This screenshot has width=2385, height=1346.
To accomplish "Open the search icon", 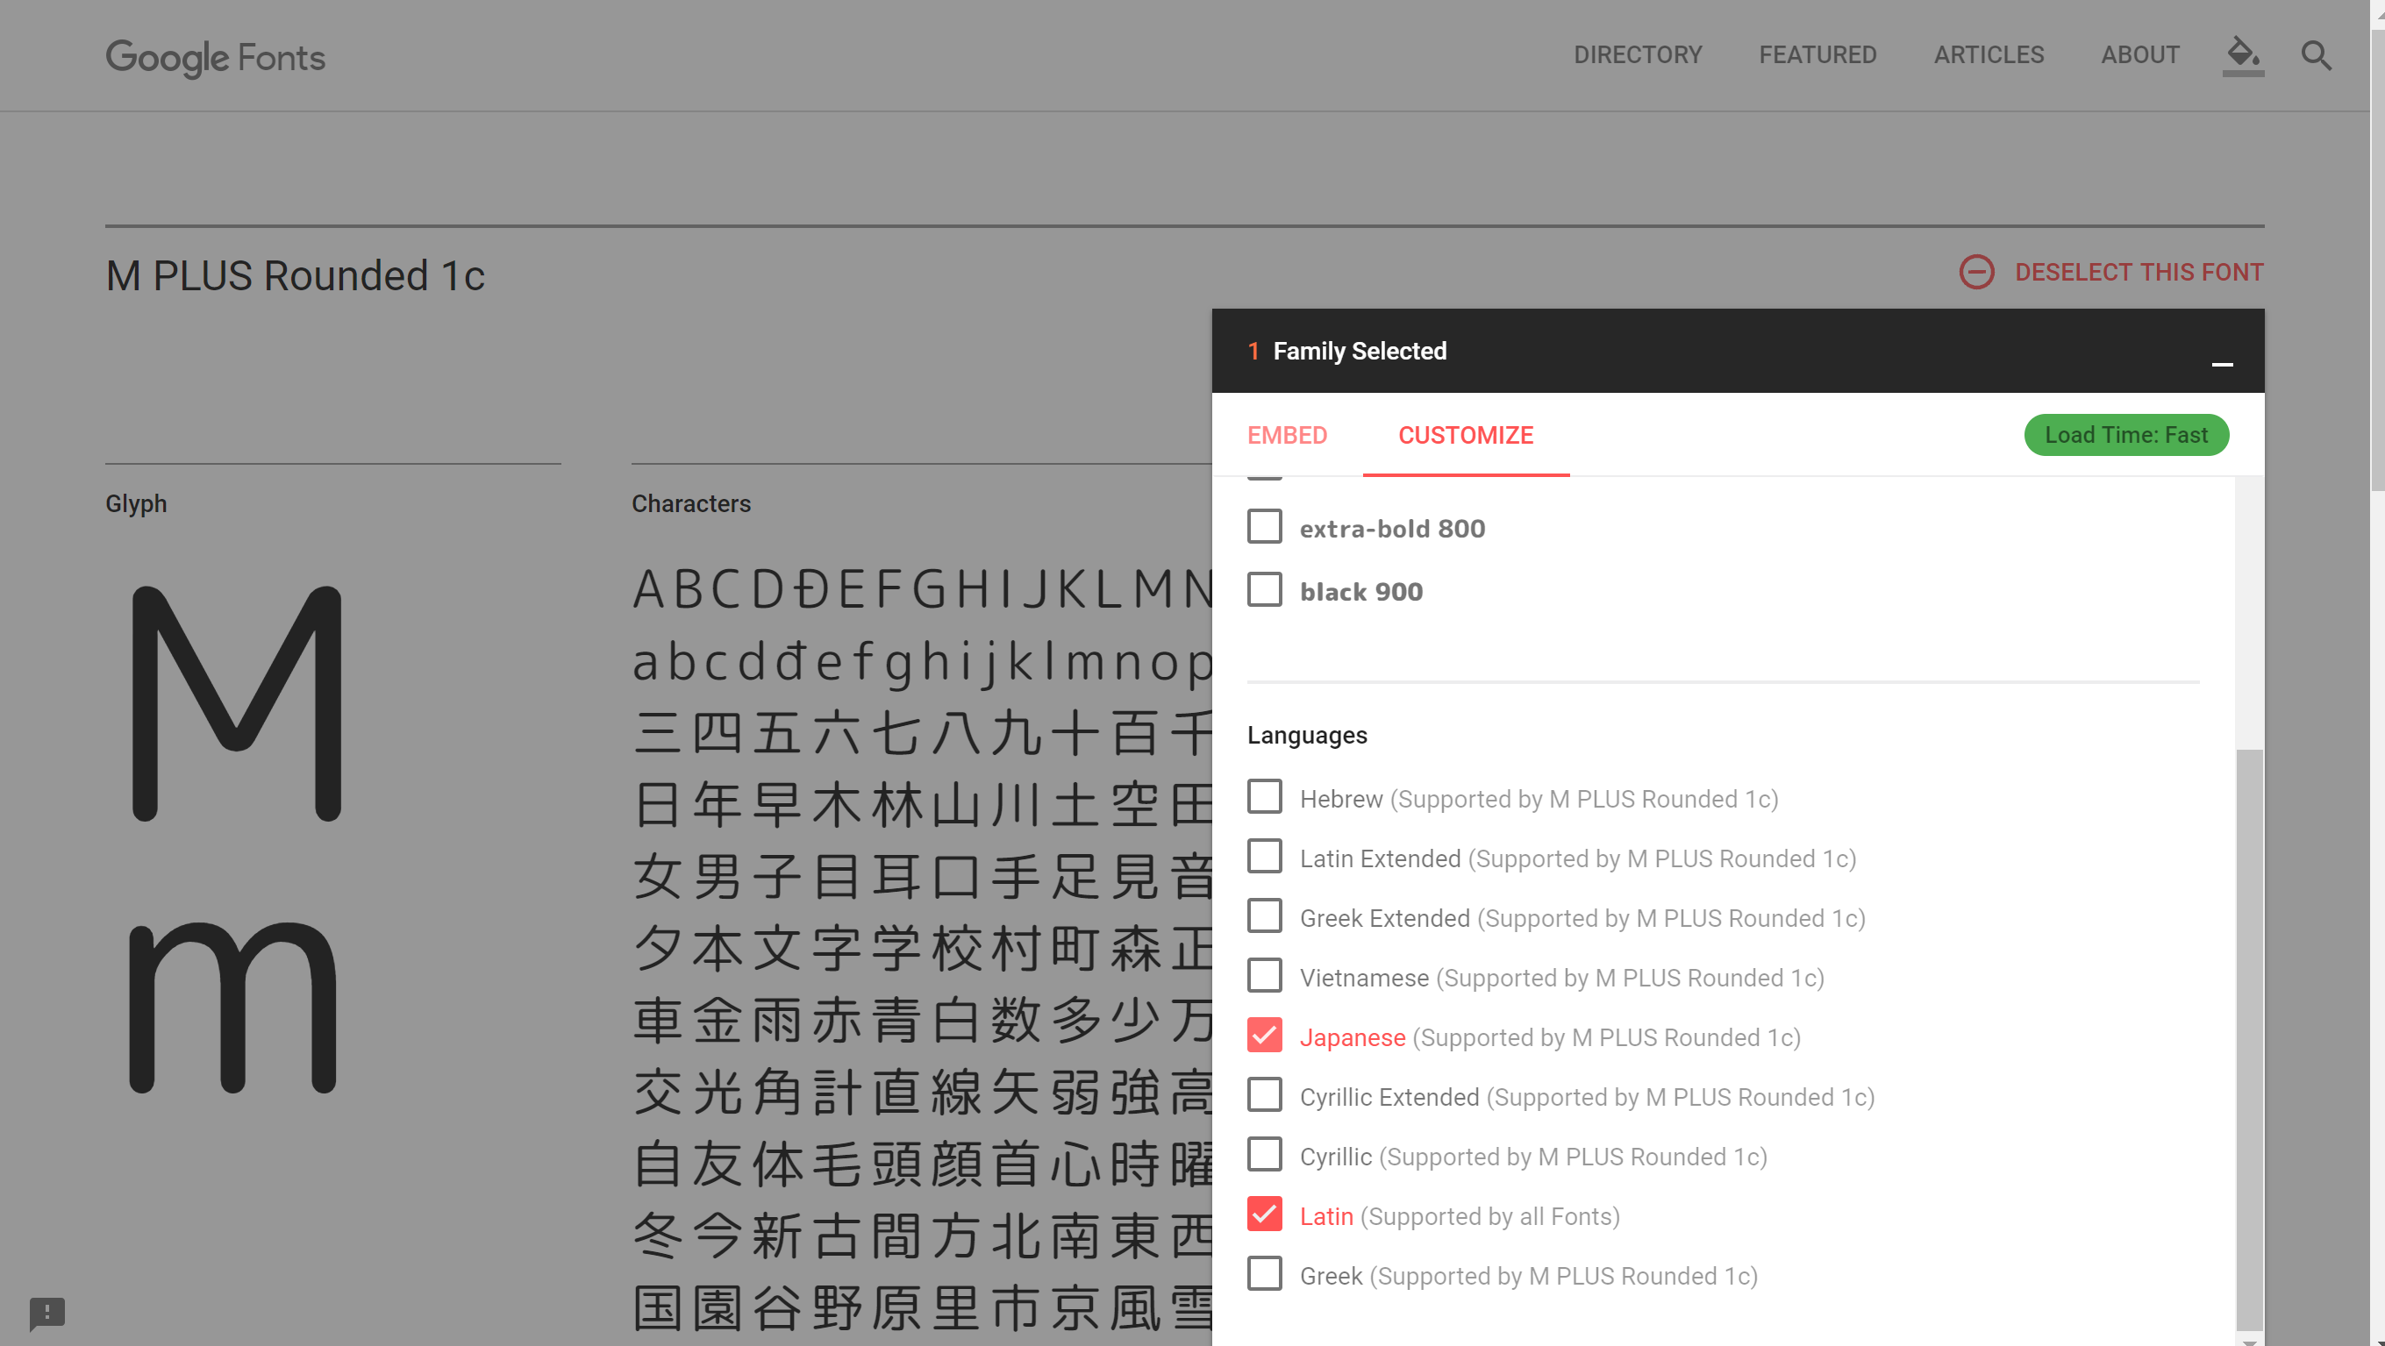I will (x=2316, y=55).
